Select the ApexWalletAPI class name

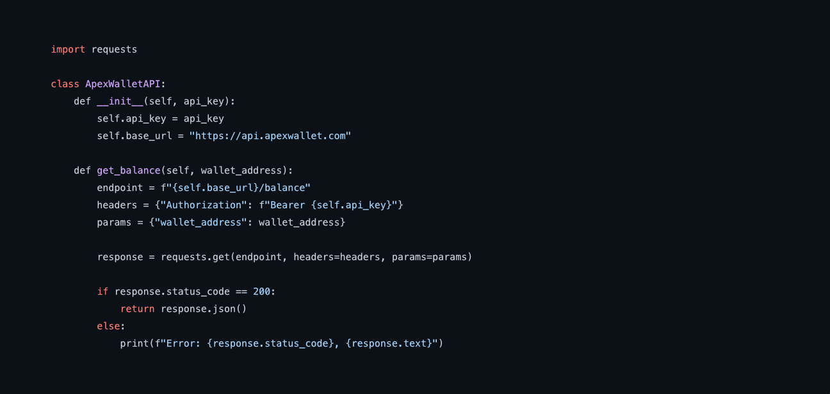[123, 84]
